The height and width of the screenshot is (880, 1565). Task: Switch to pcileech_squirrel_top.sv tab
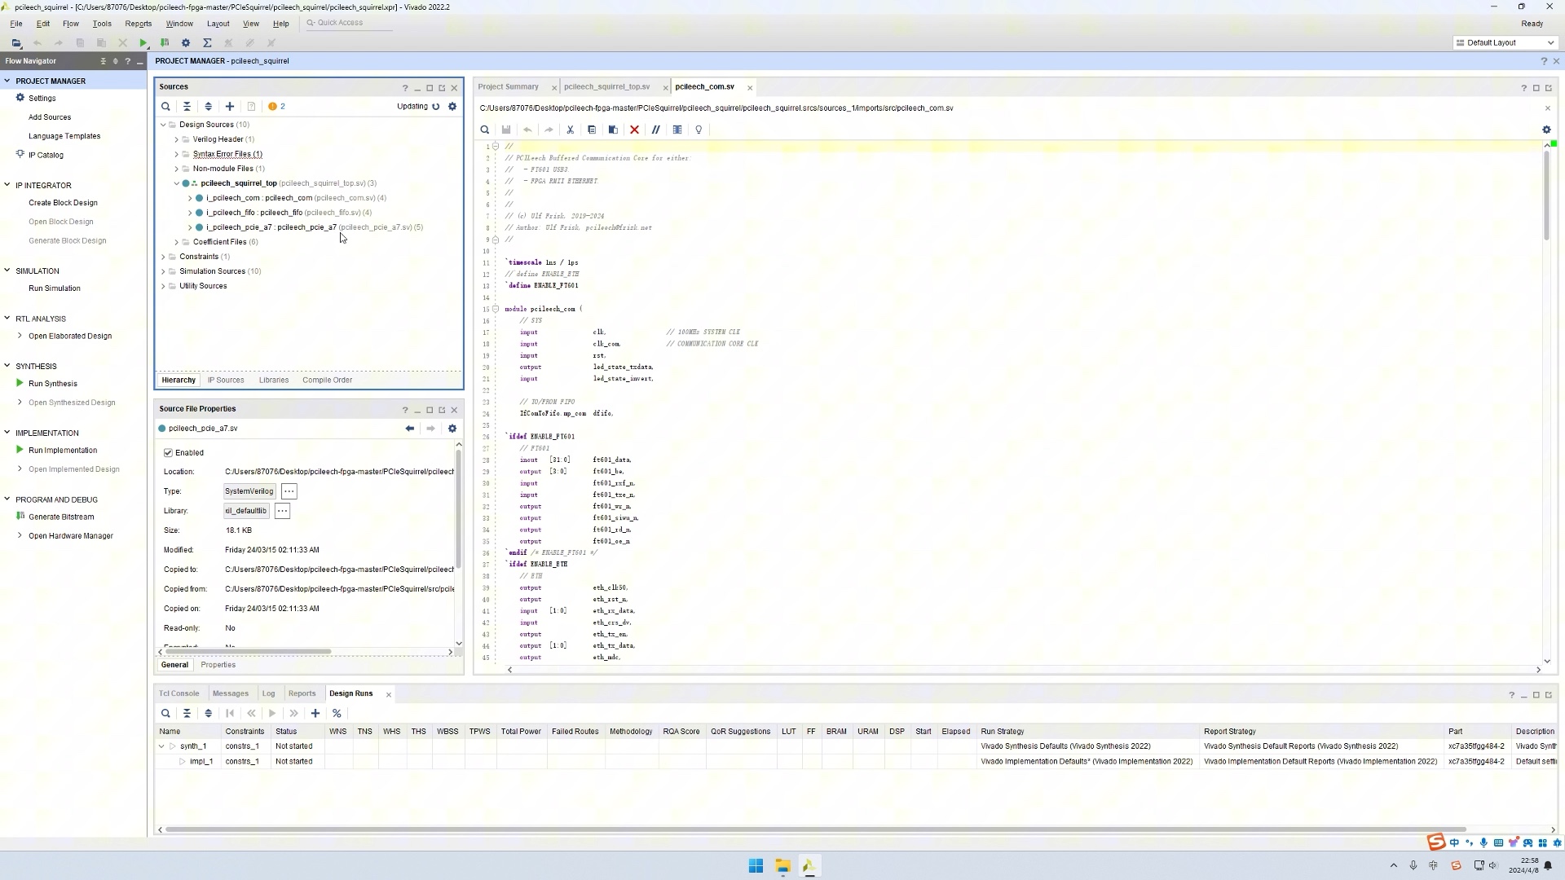pyautogui.click(x=607, y=86)
